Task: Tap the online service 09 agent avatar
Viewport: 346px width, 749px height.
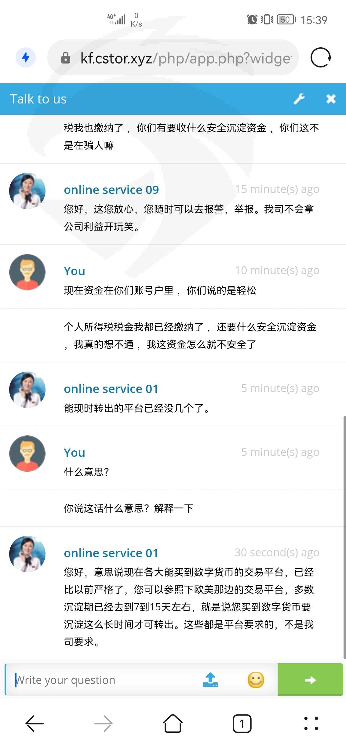Action: [27, 191]
